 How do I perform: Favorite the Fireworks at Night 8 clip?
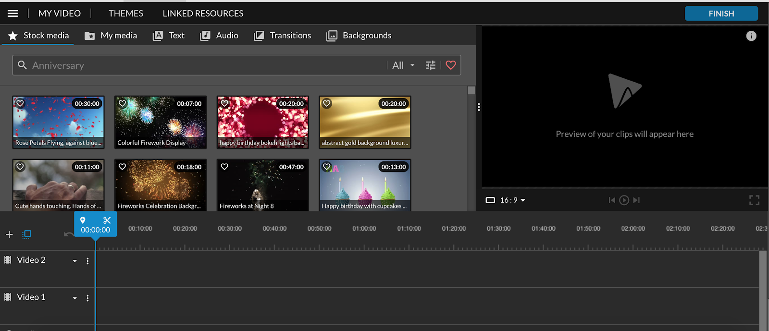click(224, 167)
